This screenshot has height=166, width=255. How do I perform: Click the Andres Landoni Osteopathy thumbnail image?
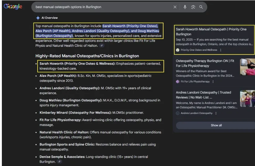click(247, 98)
